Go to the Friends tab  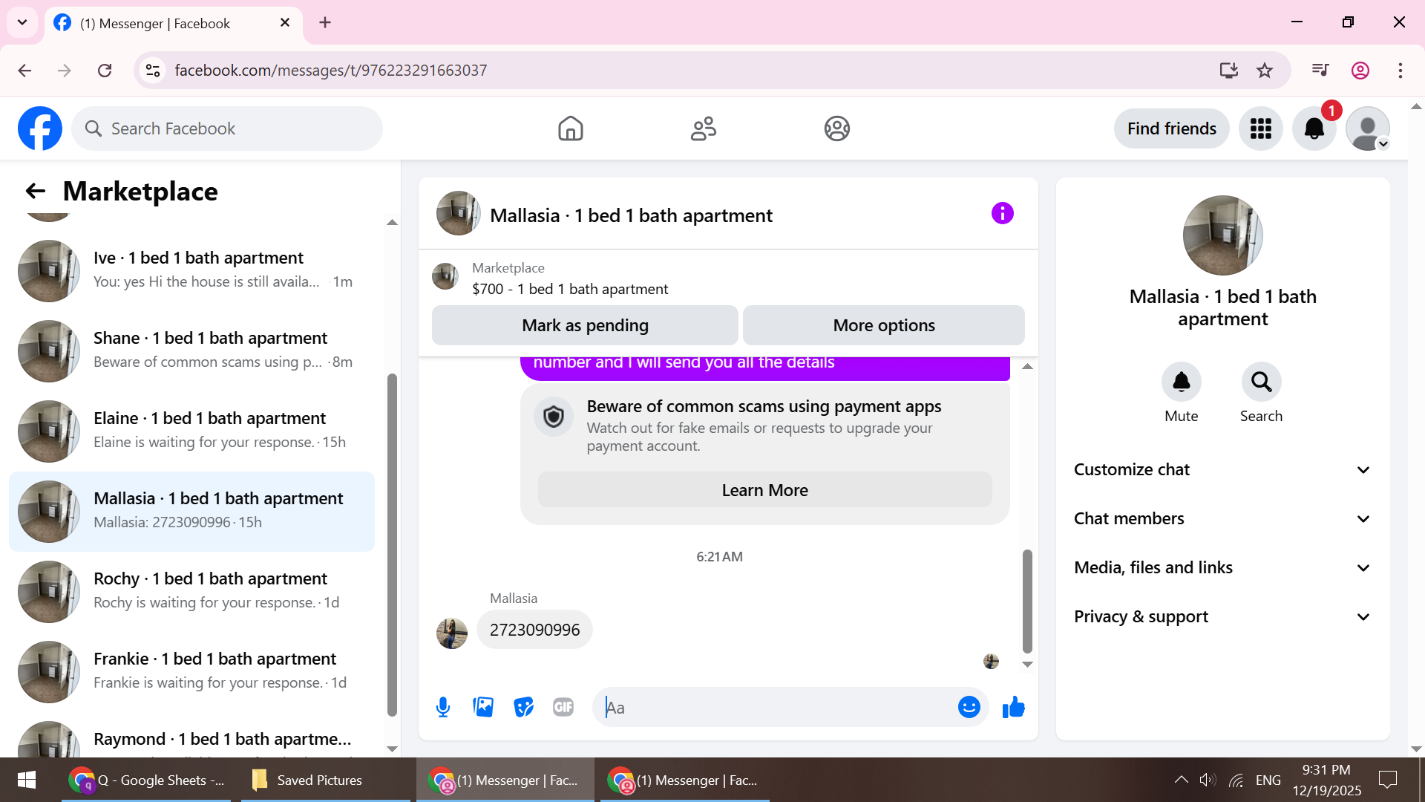[x=703, y=128]
